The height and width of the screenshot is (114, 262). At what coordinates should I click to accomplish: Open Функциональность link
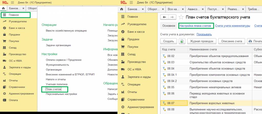pyautogui.click(x=57, y=65)
